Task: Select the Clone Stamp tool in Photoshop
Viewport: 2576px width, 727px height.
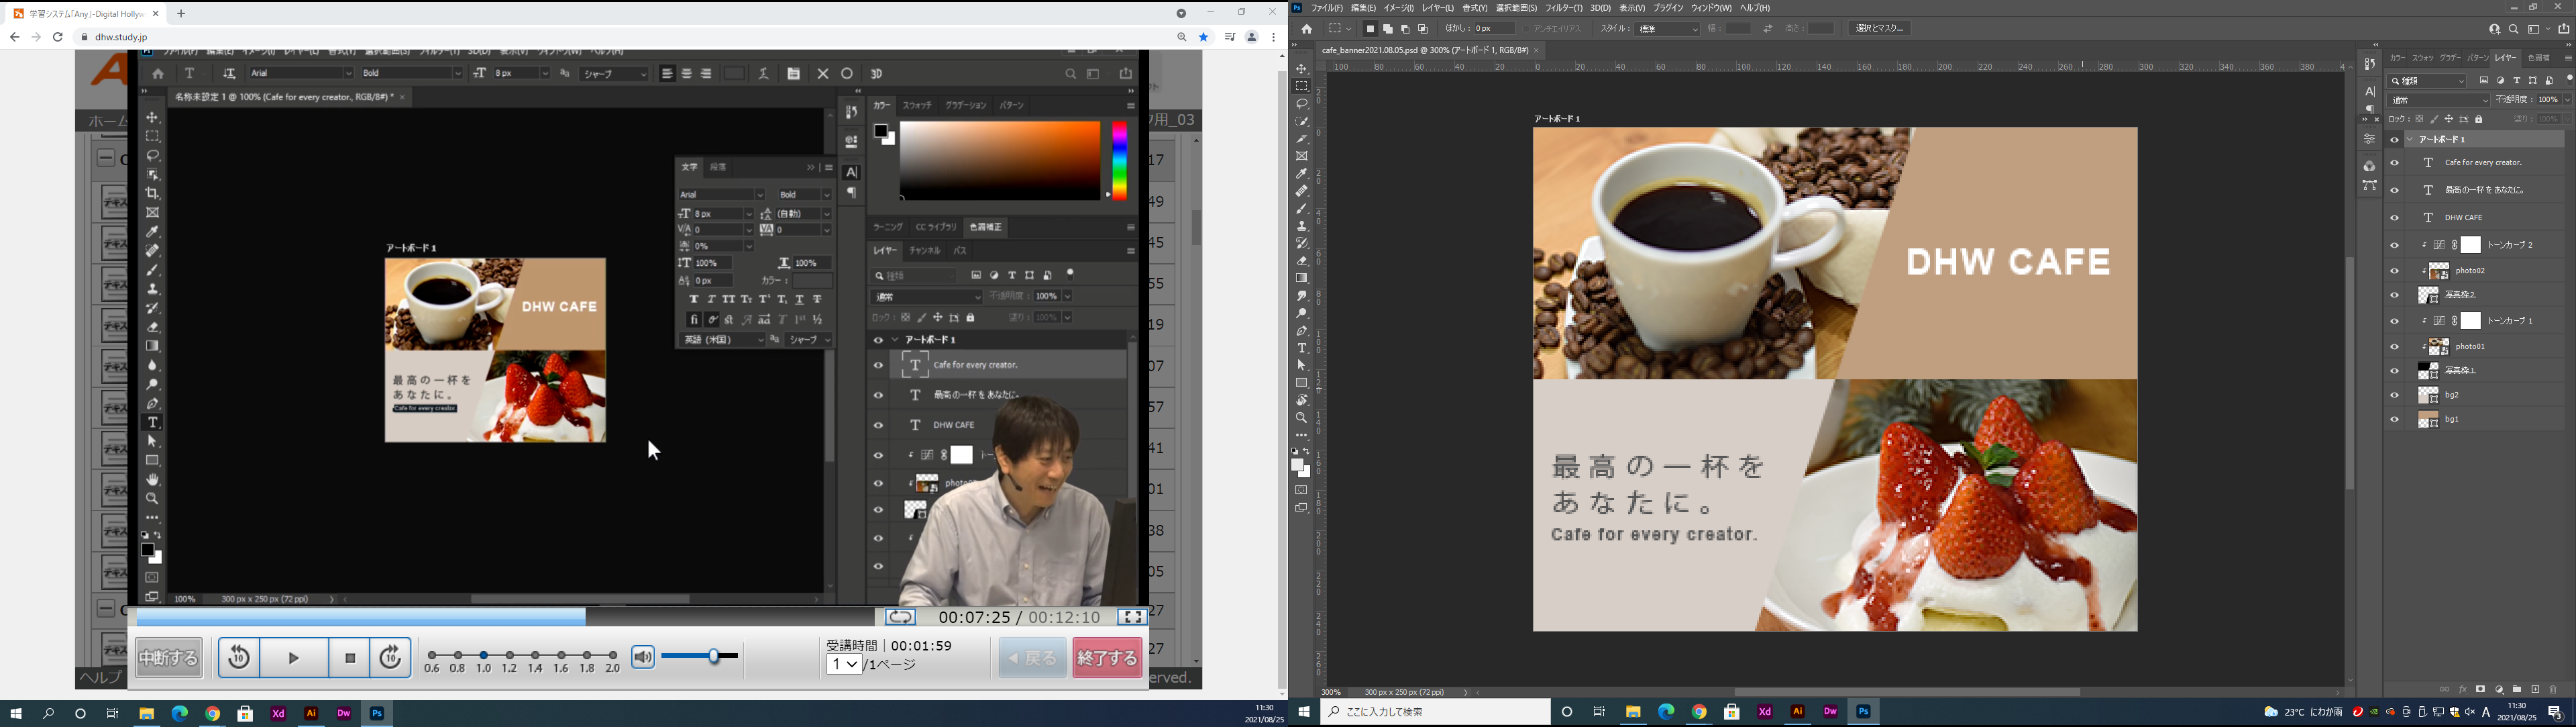Action: [x=1302, y=226]
